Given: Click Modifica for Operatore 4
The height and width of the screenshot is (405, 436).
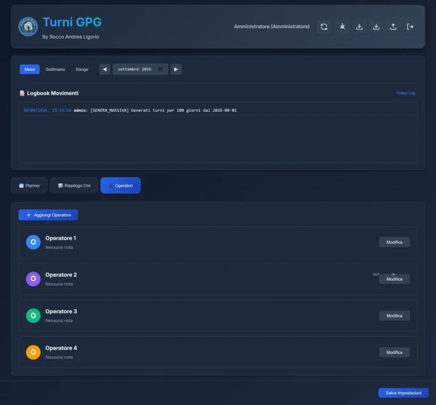Looking at the screenshot, I should (395, 352).
